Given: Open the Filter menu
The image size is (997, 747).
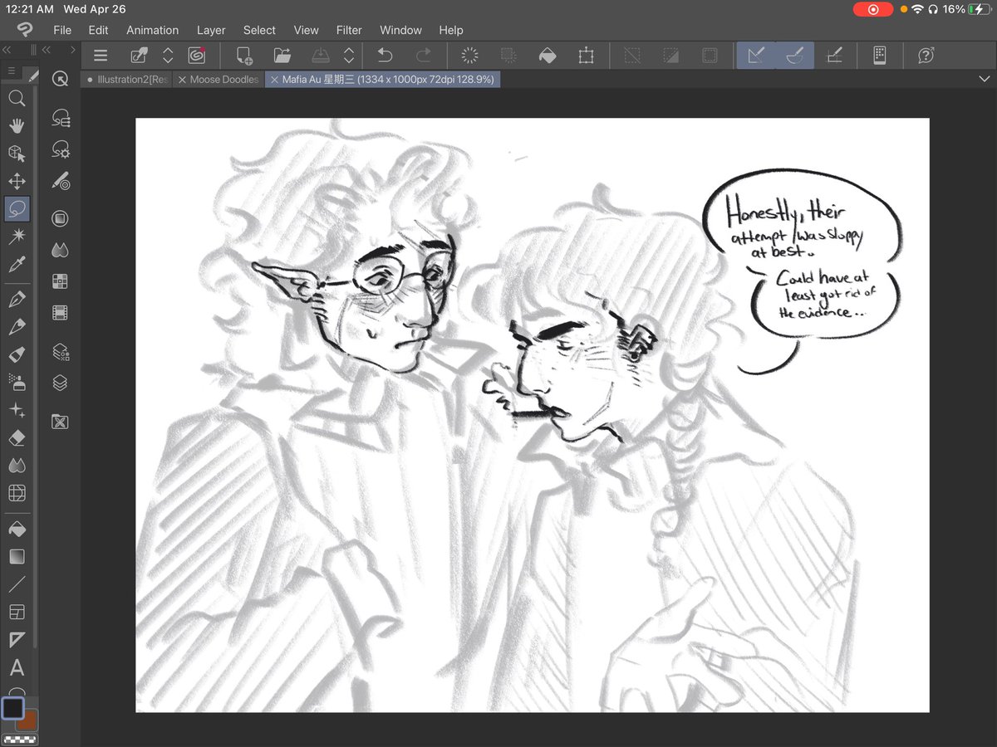Looking at the screenshot, I should click(x=349, y=30).
